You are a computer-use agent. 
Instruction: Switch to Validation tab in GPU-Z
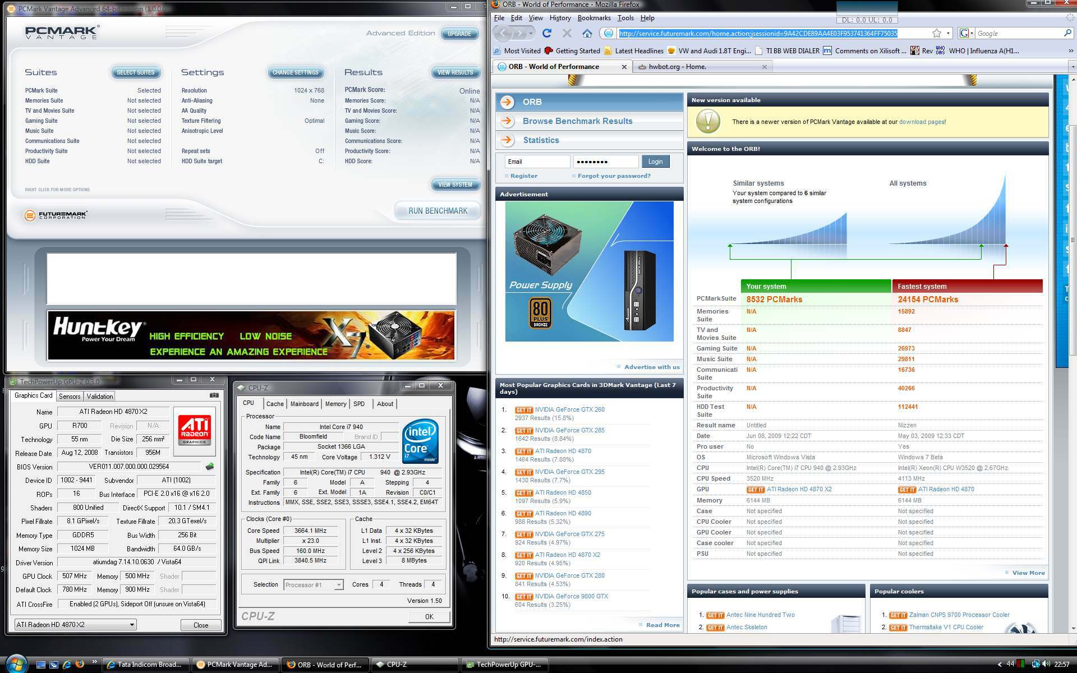pos(100,396)
